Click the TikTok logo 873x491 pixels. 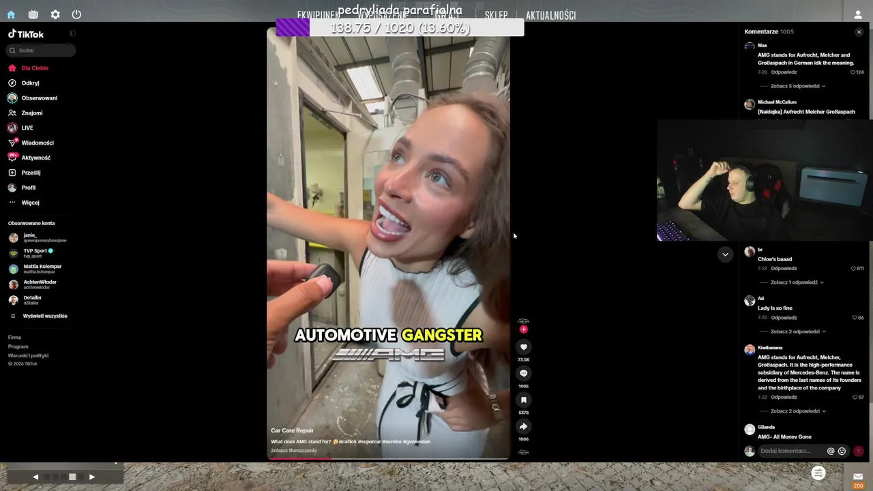point(26,34)
